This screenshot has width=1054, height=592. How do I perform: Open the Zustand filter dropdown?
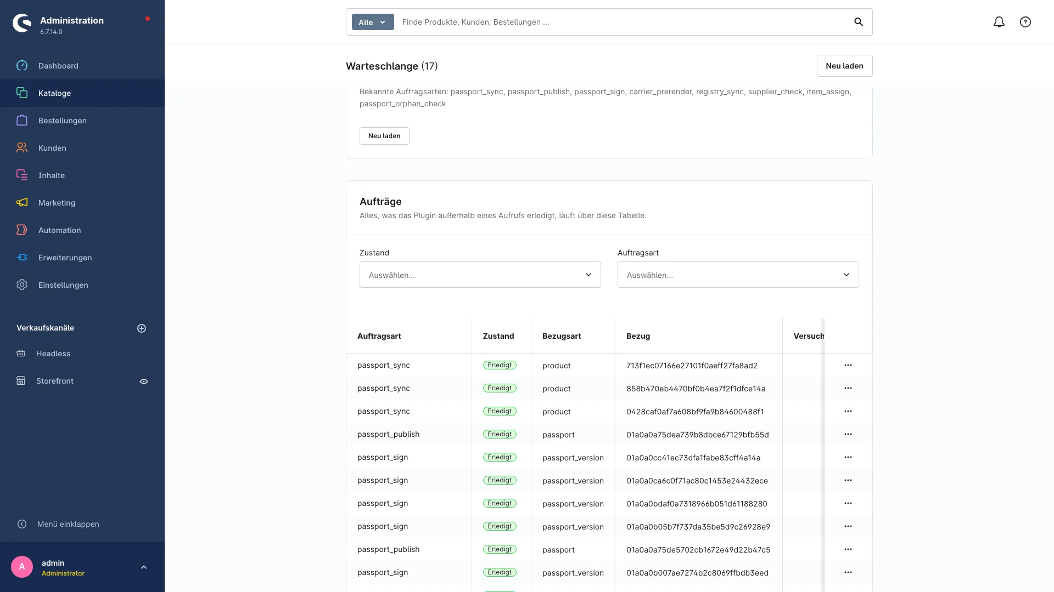tap(480, 275)
